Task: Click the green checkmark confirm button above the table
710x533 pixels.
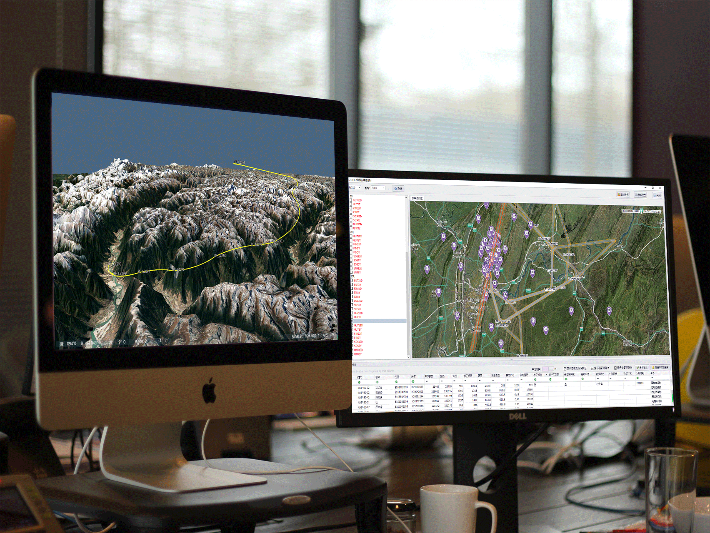Action: 642,368
